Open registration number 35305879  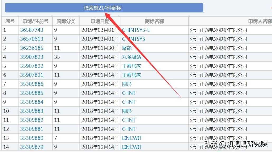click(x=32, y=147)
